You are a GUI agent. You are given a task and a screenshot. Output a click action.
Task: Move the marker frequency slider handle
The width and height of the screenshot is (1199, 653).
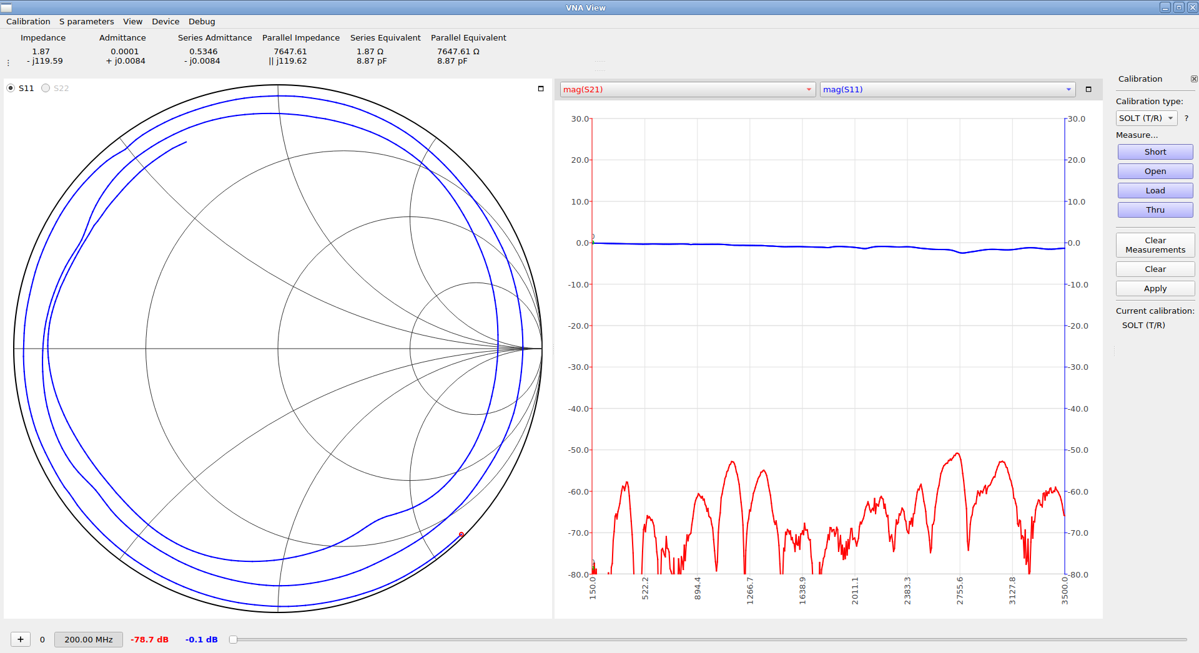click(233, 639)
